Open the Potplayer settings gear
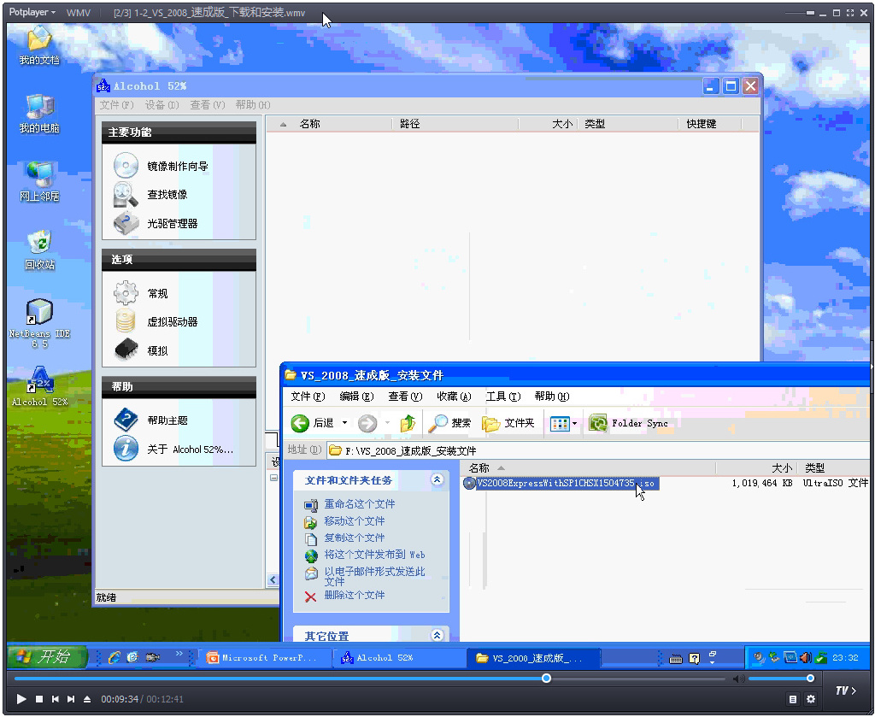This screenshot has height=717, width=875. 811,698
